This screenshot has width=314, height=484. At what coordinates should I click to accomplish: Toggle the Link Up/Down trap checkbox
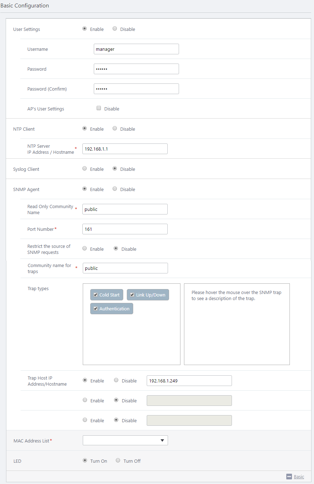click(x=132, y=295)
